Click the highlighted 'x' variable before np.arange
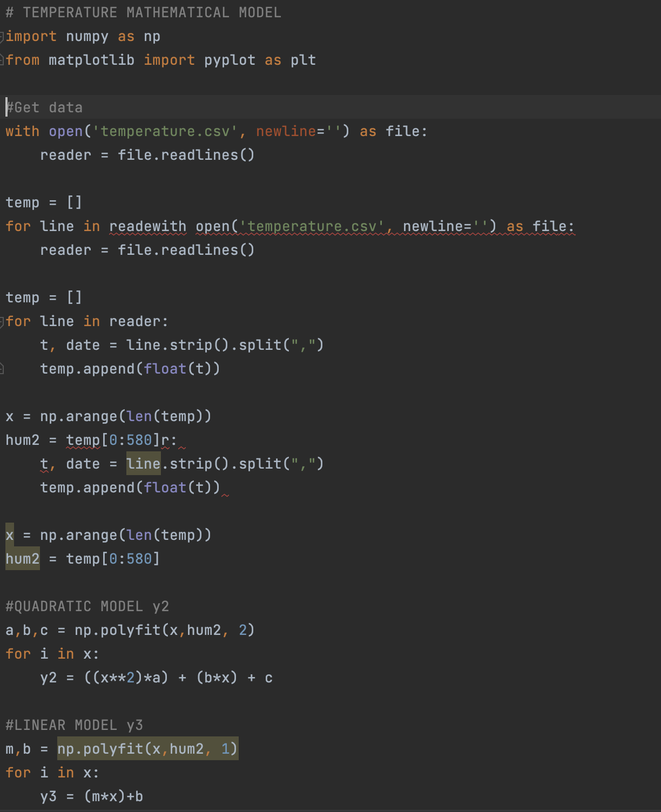The width and height of the screenshot is (661, 812). pyautogui.click(x=9, y=535)
